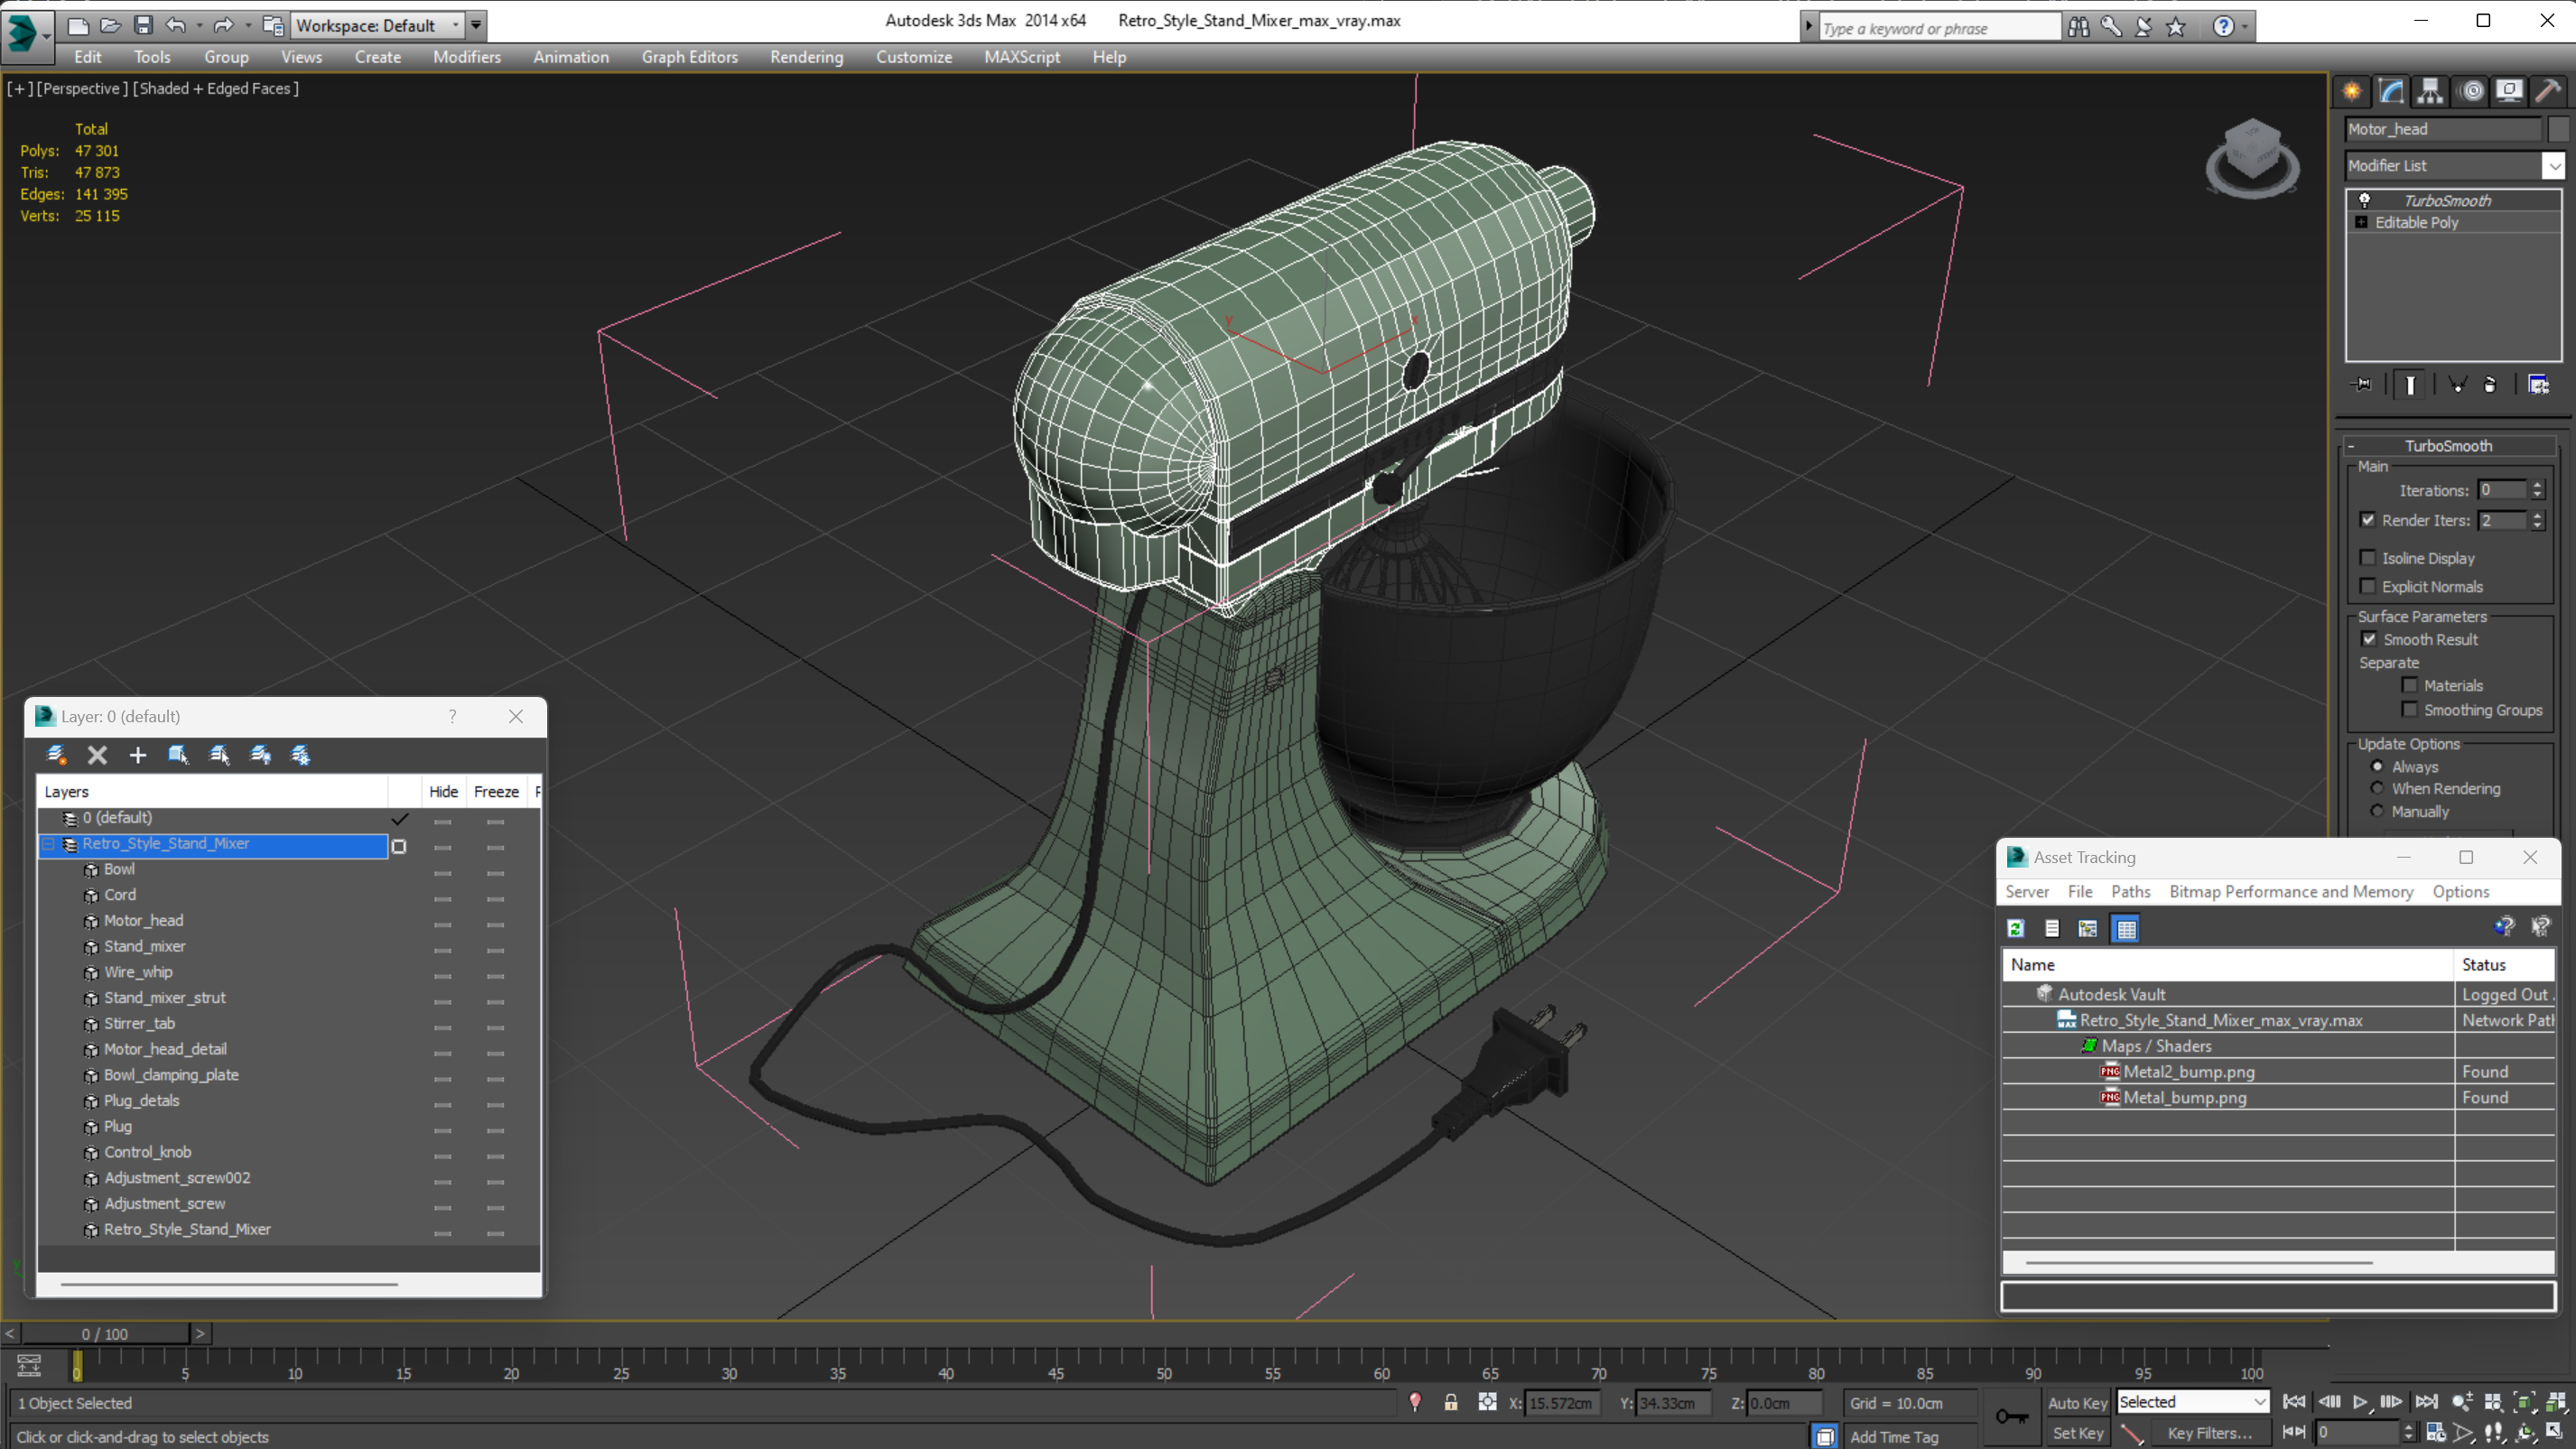
Task: Open the Hierarchy command panel tab
Action: click(2430, 92)
